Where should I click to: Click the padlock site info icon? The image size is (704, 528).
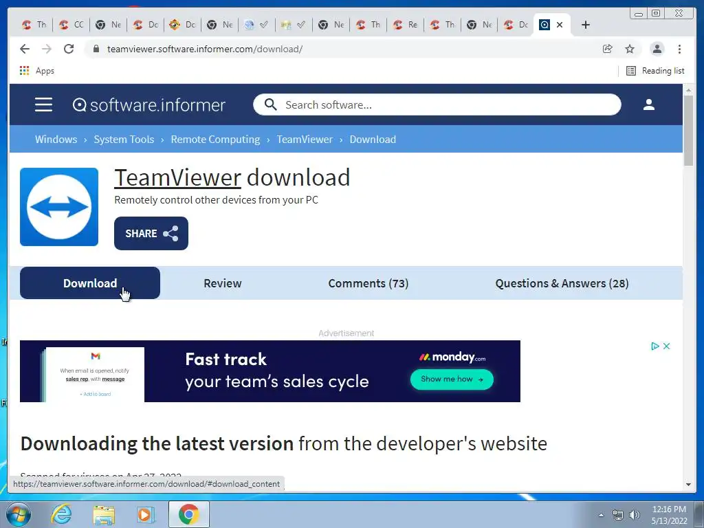96,49
